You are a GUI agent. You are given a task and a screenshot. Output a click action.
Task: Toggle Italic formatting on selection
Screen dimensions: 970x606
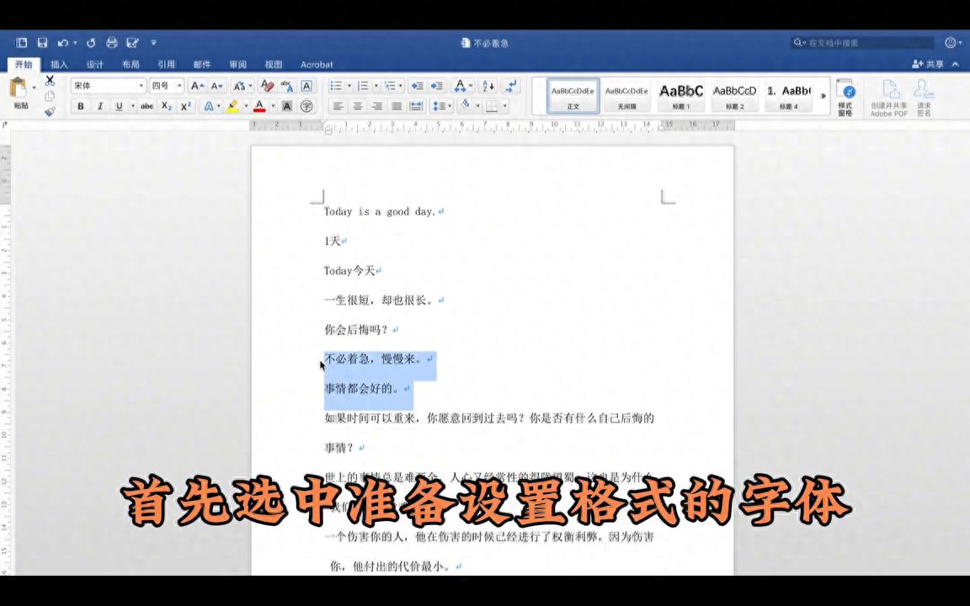point(100,106)
